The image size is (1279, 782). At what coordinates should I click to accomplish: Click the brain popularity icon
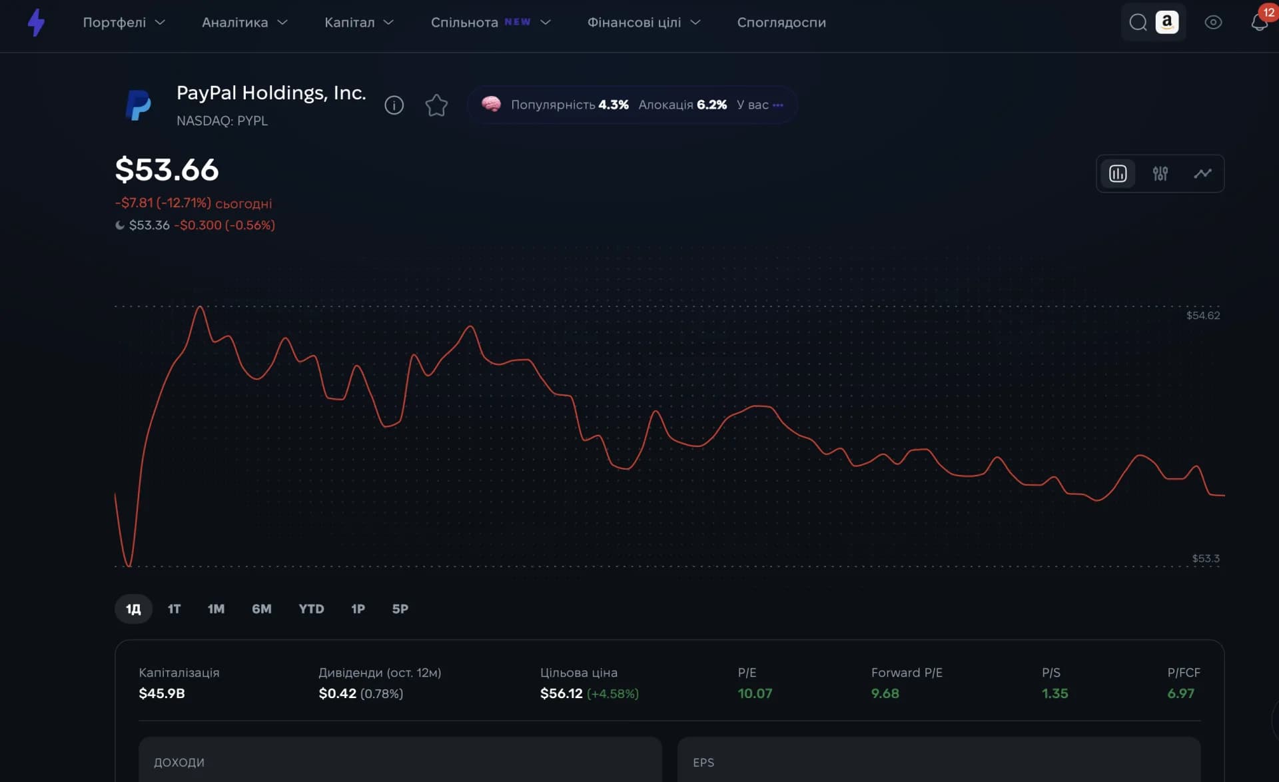click(491, 104)
